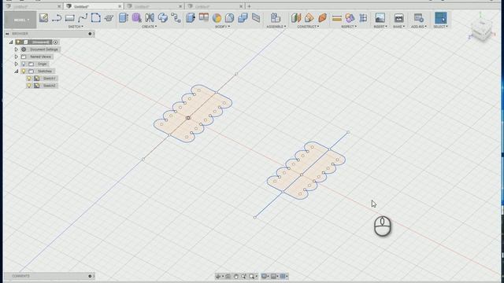Open the MODEL workspace dropdown
504x283 pixels.
20,20
